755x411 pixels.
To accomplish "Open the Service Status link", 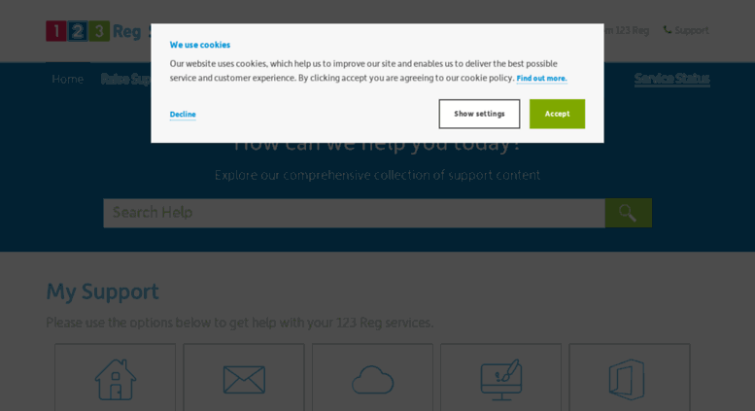I will [x=671, y=78].
